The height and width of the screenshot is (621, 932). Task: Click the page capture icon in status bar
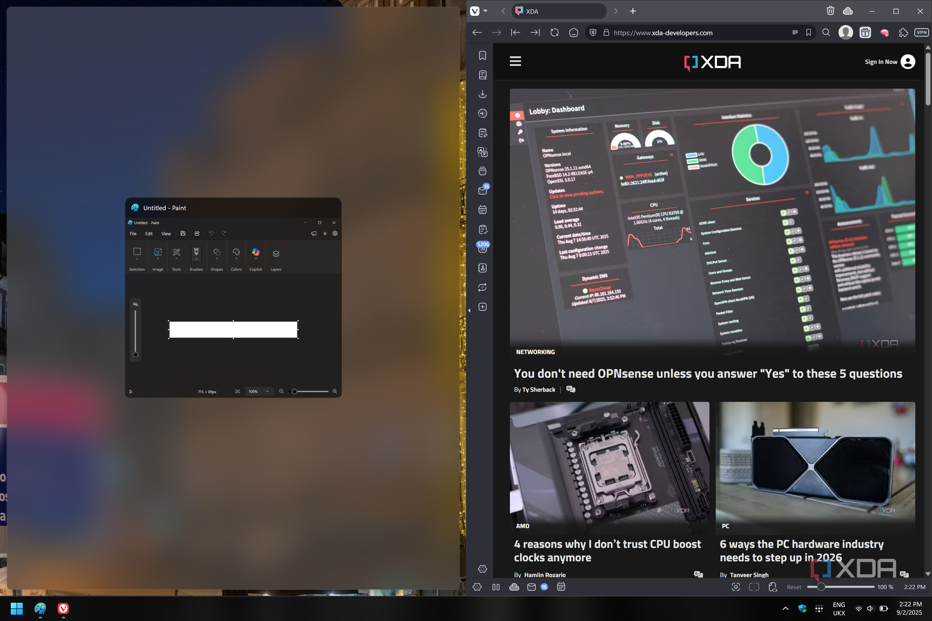(736, 587)
